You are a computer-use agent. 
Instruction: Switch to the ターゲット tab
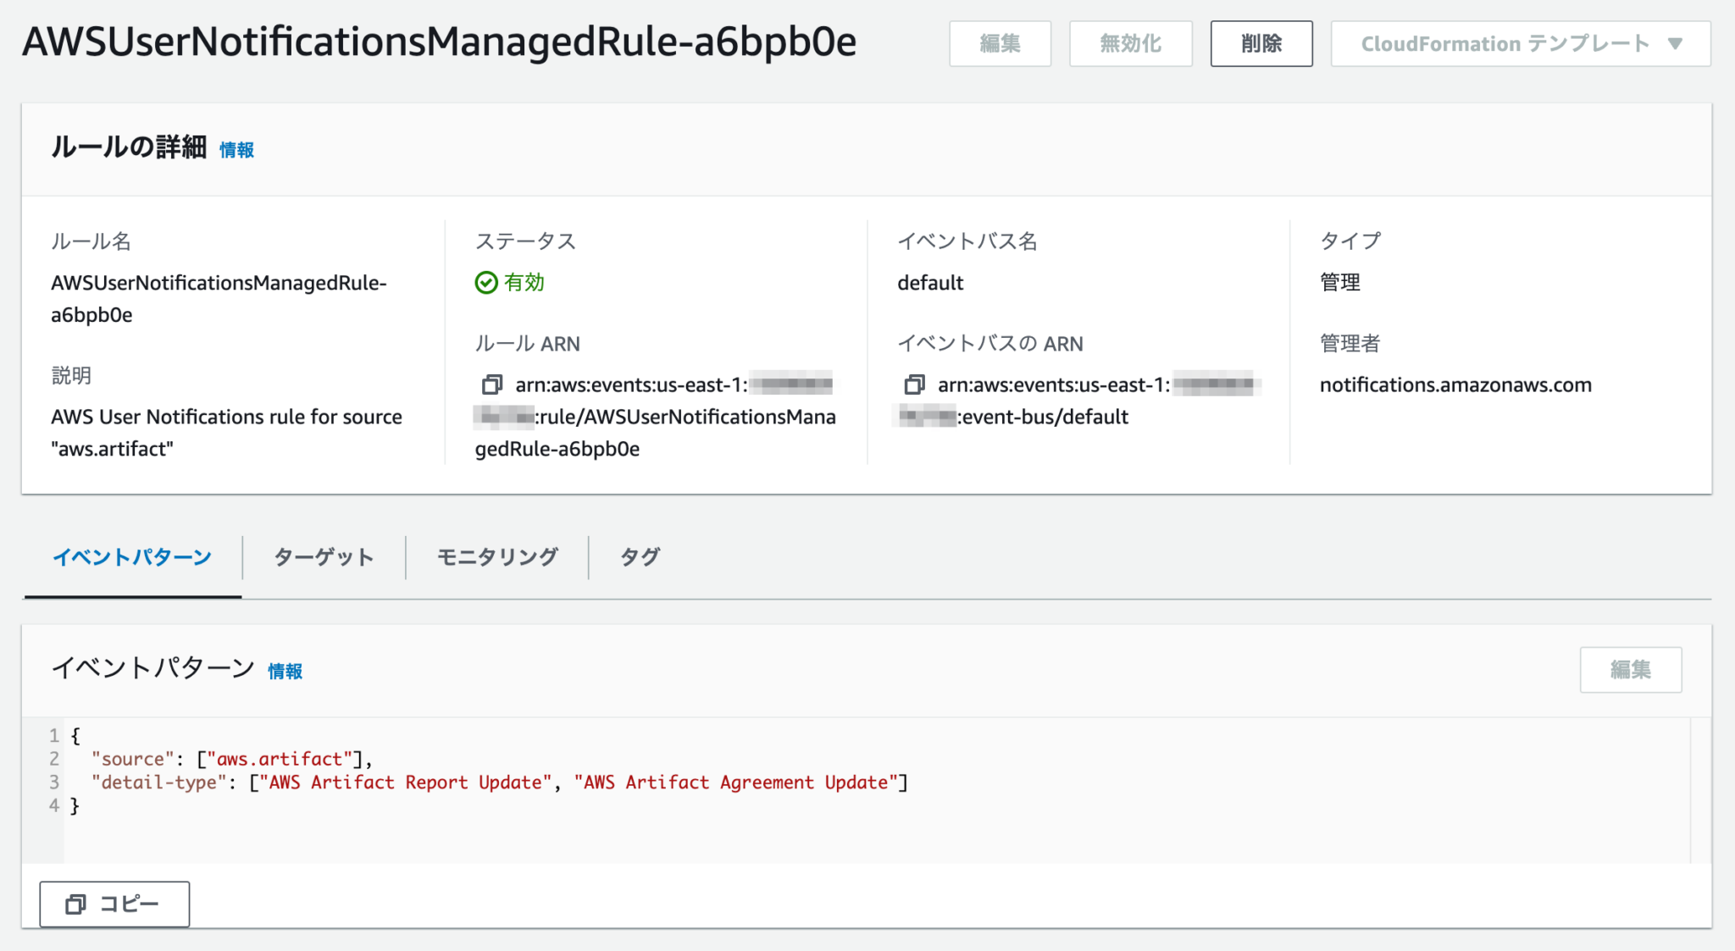[323, 557]
